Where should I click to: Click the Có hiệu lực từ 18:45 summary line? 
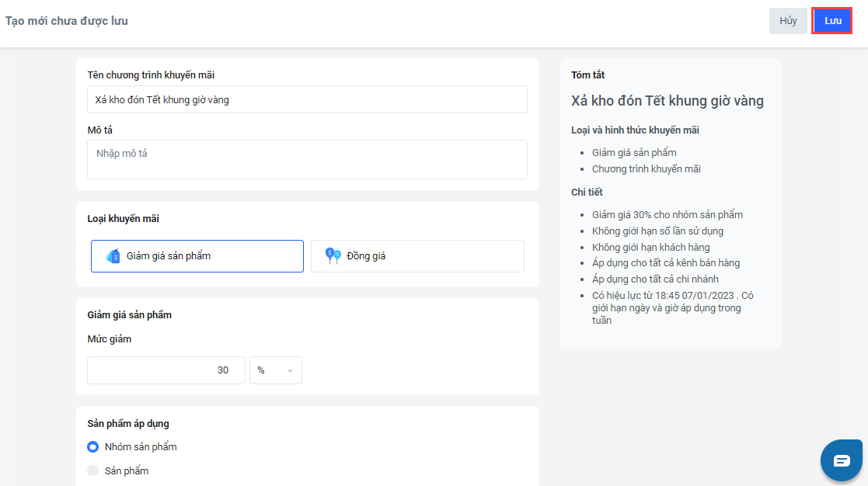672,296
